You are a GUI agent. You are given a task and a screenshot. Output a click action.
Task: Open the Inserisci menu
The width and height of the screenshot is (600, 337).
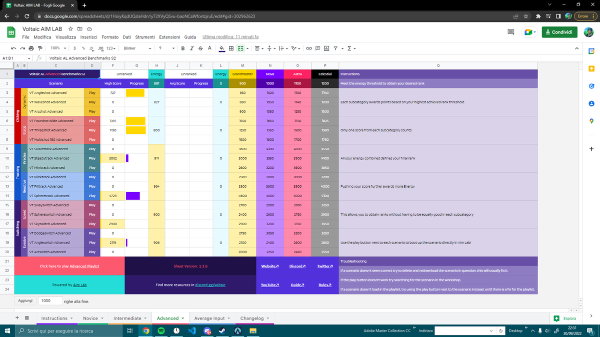(x=89, y=37)
